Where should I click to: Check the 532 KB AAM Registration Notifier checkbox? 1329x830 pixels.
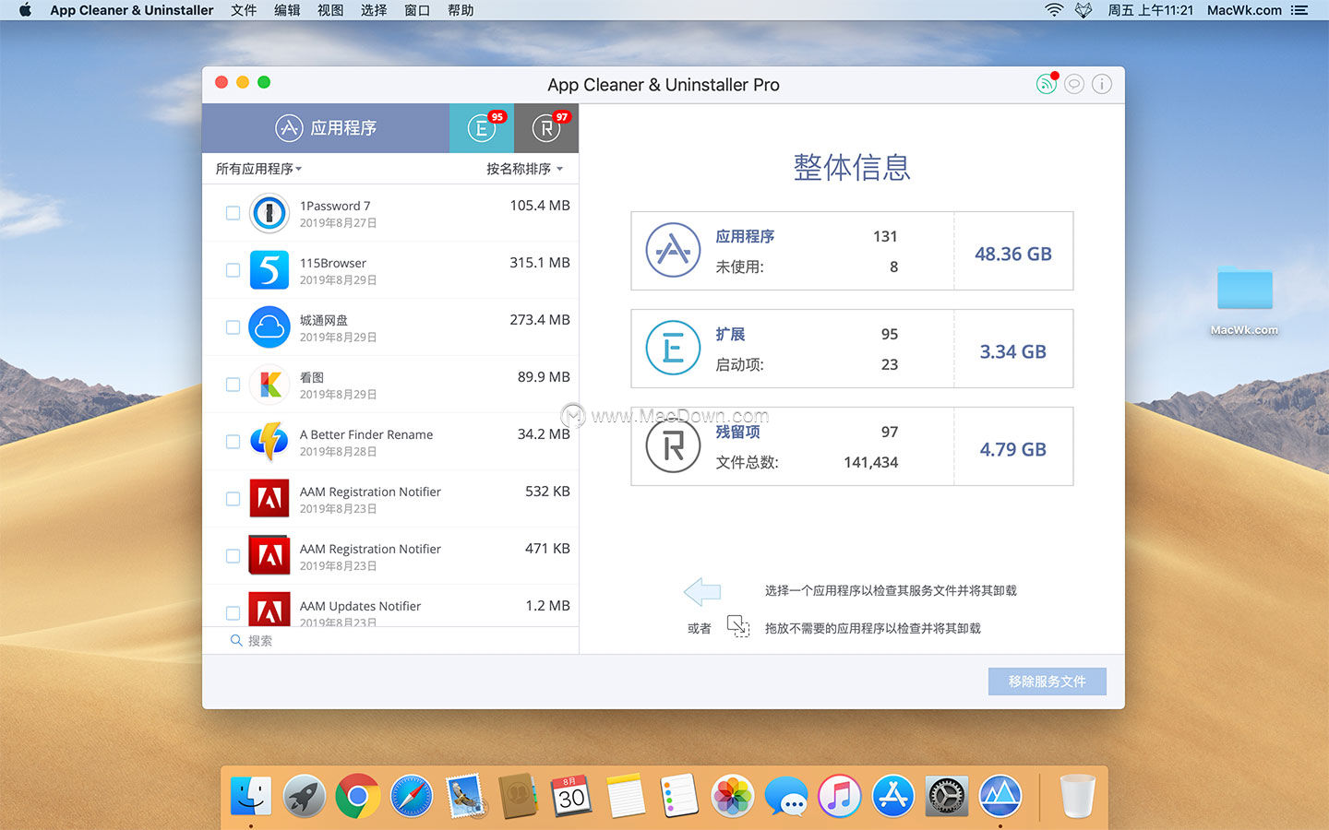[233, 499]
